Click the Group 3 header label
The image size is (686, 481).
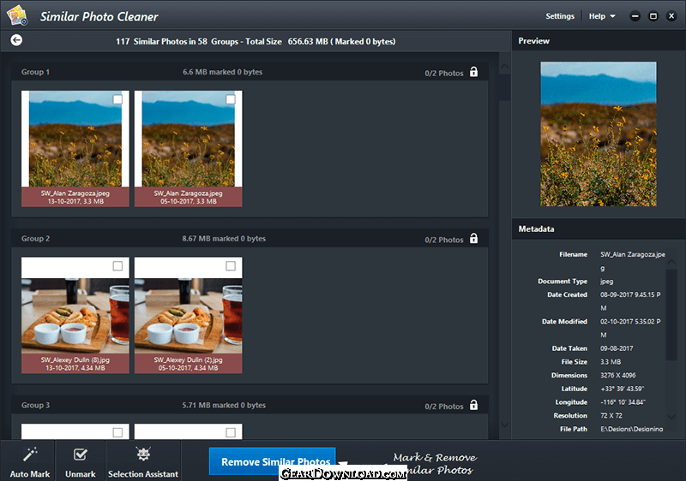pos(35,406)
